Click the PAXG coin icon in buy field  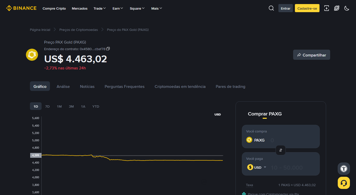(249, 140)
